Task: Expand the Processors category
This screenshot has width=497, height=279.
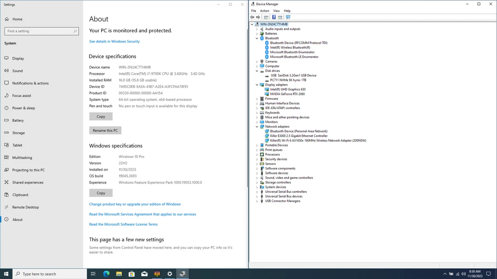Action: [257, 155]
